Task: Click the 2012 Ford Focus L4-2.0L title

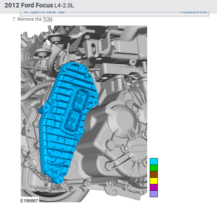Action: click(x=39, y=5)
